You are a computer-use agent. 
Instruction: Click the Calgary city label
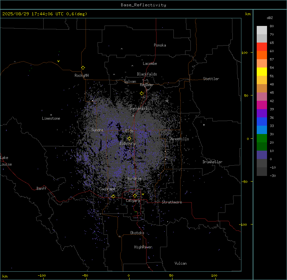click(x=133, y=201)
